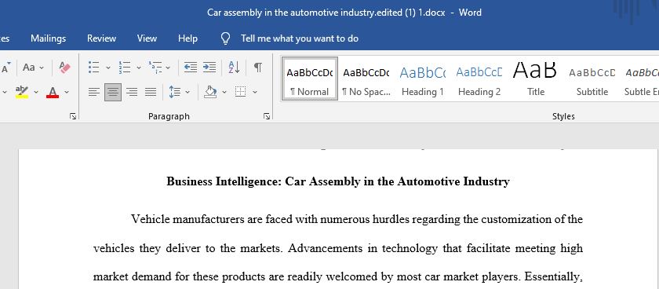The image size is (659, 289).
Task: Click the yellow text highlight color button
Action: click(x=22, y=92)
